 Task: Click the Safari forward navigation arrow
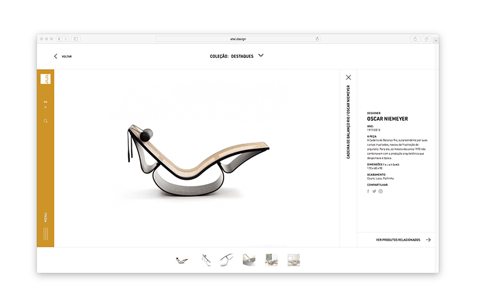point(66,39)
